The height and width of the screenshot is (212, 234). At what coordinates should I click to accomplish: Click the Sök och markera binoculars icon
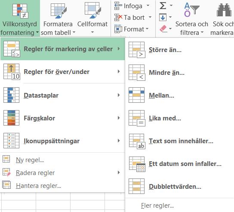[x=224, y=10]
